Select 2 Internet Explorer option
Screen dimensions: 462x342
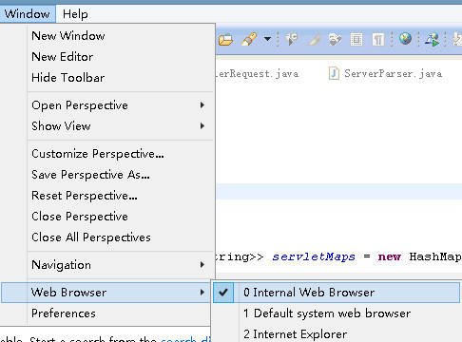[x=337, y=333]
